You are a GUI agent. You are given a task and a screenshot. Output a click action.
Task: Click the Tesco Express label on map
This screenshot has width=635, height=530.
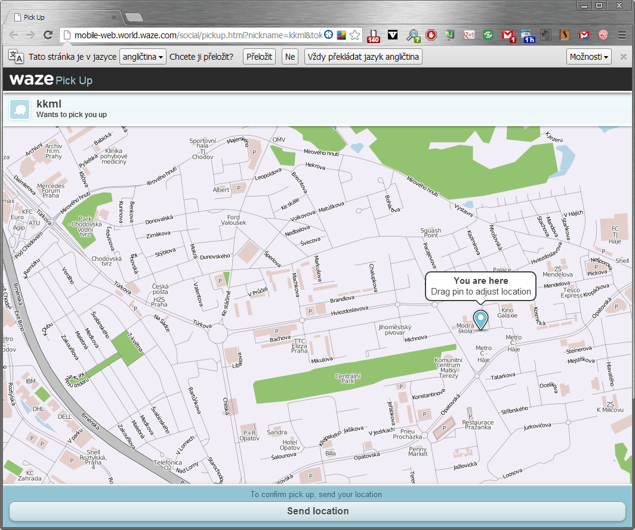[x=571, y=292]
